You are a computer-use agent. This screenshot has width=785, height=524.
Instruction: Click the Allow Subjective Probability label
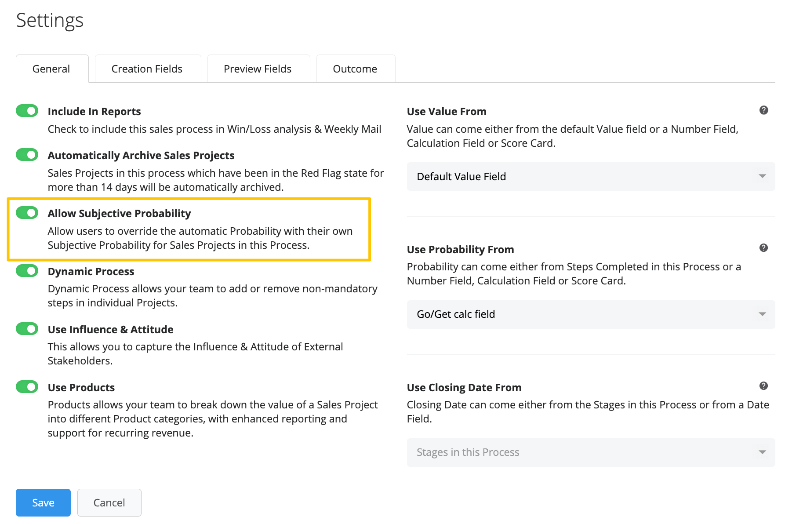[119, 213]
